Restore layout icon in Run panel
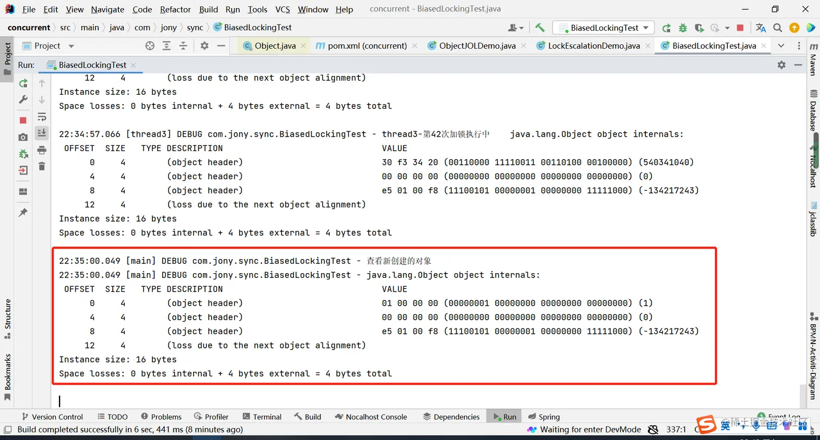820x440 pixels. (23, 191)
